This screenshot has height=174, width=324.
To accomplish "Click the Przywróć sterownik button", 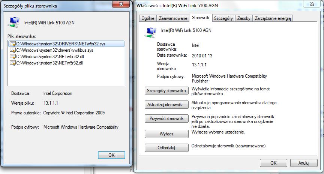I will (x=166, y=118).
